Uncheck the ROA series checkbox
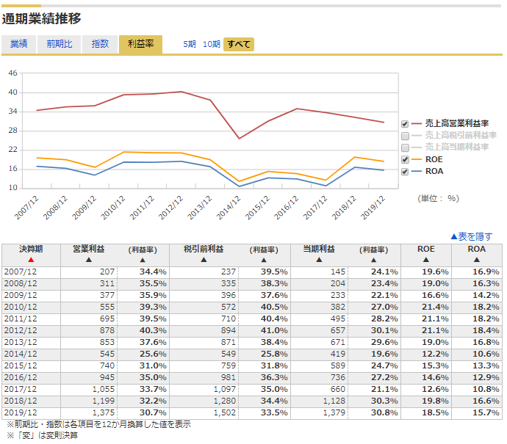 coord(405,172)
